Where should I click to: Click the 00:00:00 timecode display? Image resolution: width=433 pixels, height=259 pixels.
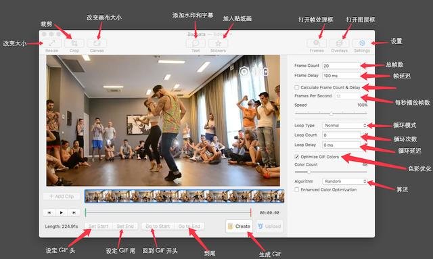(x=269, y=213)
